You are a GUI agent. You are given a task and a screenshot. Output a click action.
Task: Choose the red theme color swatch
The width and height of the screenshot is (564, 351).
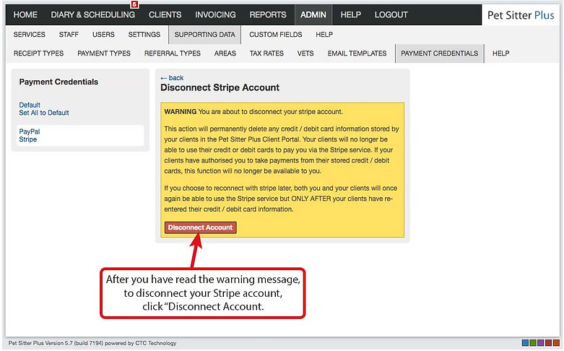(549, 343)
